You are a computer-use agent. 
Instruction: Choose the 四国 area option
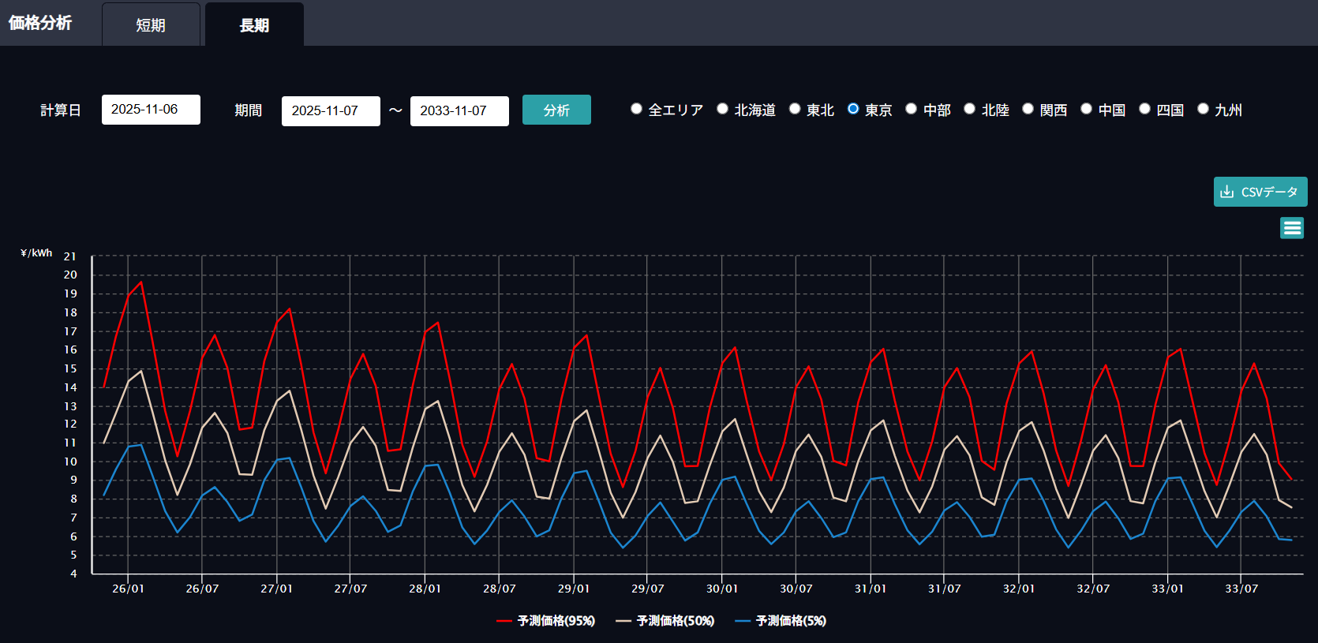[1144, 109]
